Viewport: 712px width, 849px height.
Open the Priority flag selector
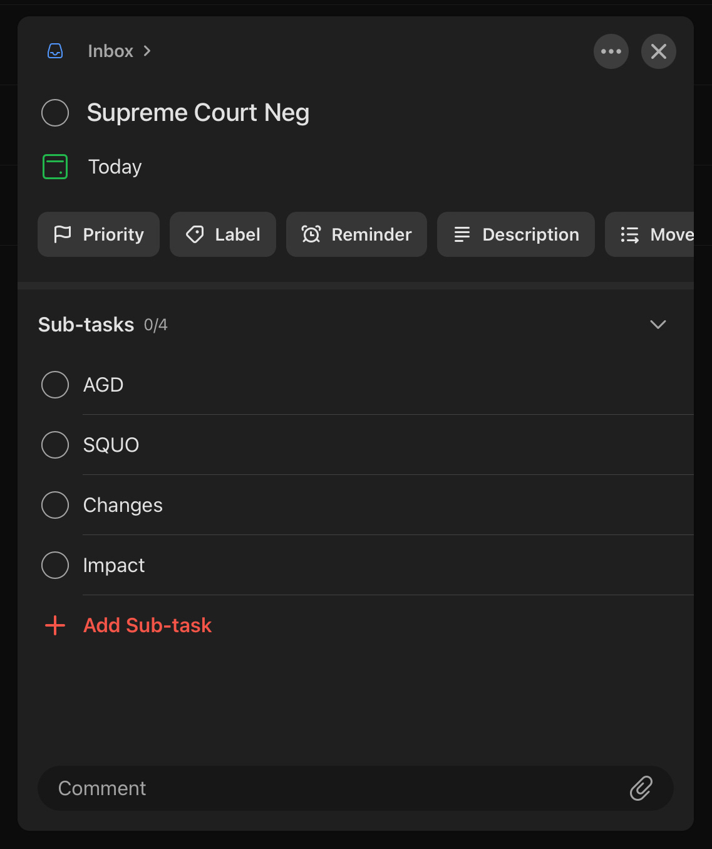click(x=98, y=234)
